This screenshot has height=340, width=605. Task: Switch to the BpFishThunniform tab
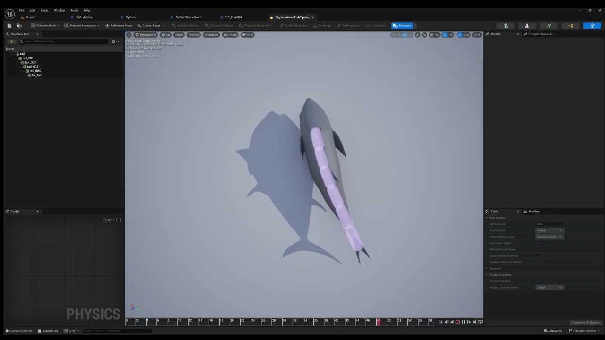pos(188,17)
